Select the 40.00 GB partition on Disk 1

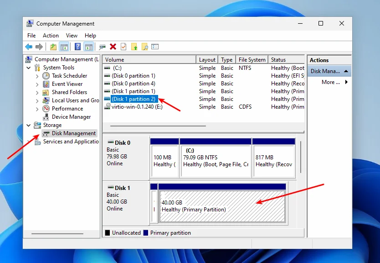(222, 206)
